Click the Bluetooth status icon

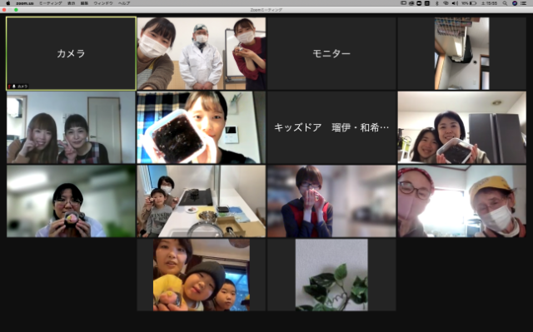(437, 3)
